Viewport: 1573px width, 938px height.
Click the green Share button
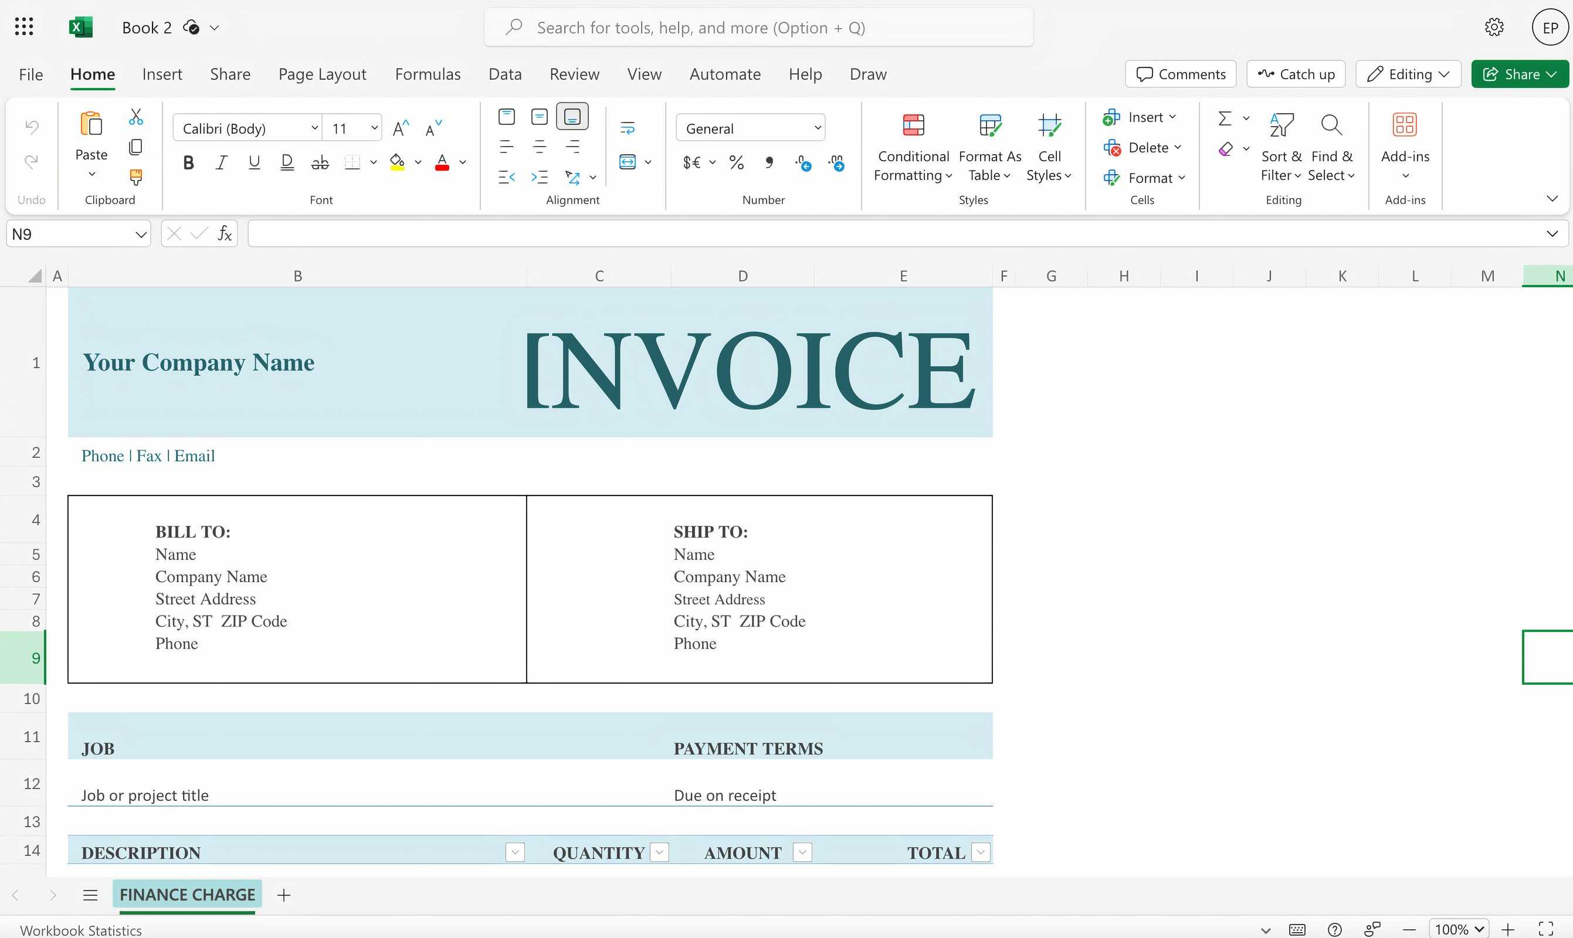pyautogui.click(x=1519, y=74)
